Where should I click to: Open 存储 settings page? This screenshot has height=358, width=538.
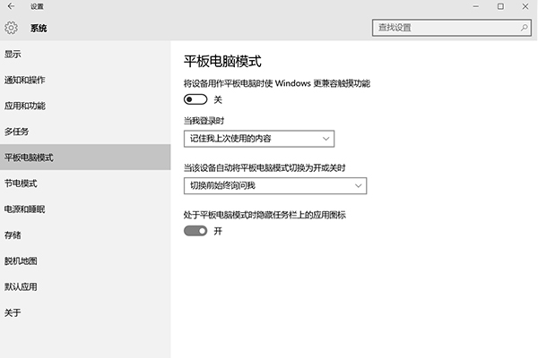[85, 235]
